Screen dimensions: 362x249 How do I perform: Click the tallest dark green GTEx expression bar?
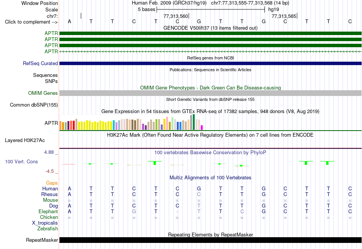pyautogui.click(x=194, y=122)
